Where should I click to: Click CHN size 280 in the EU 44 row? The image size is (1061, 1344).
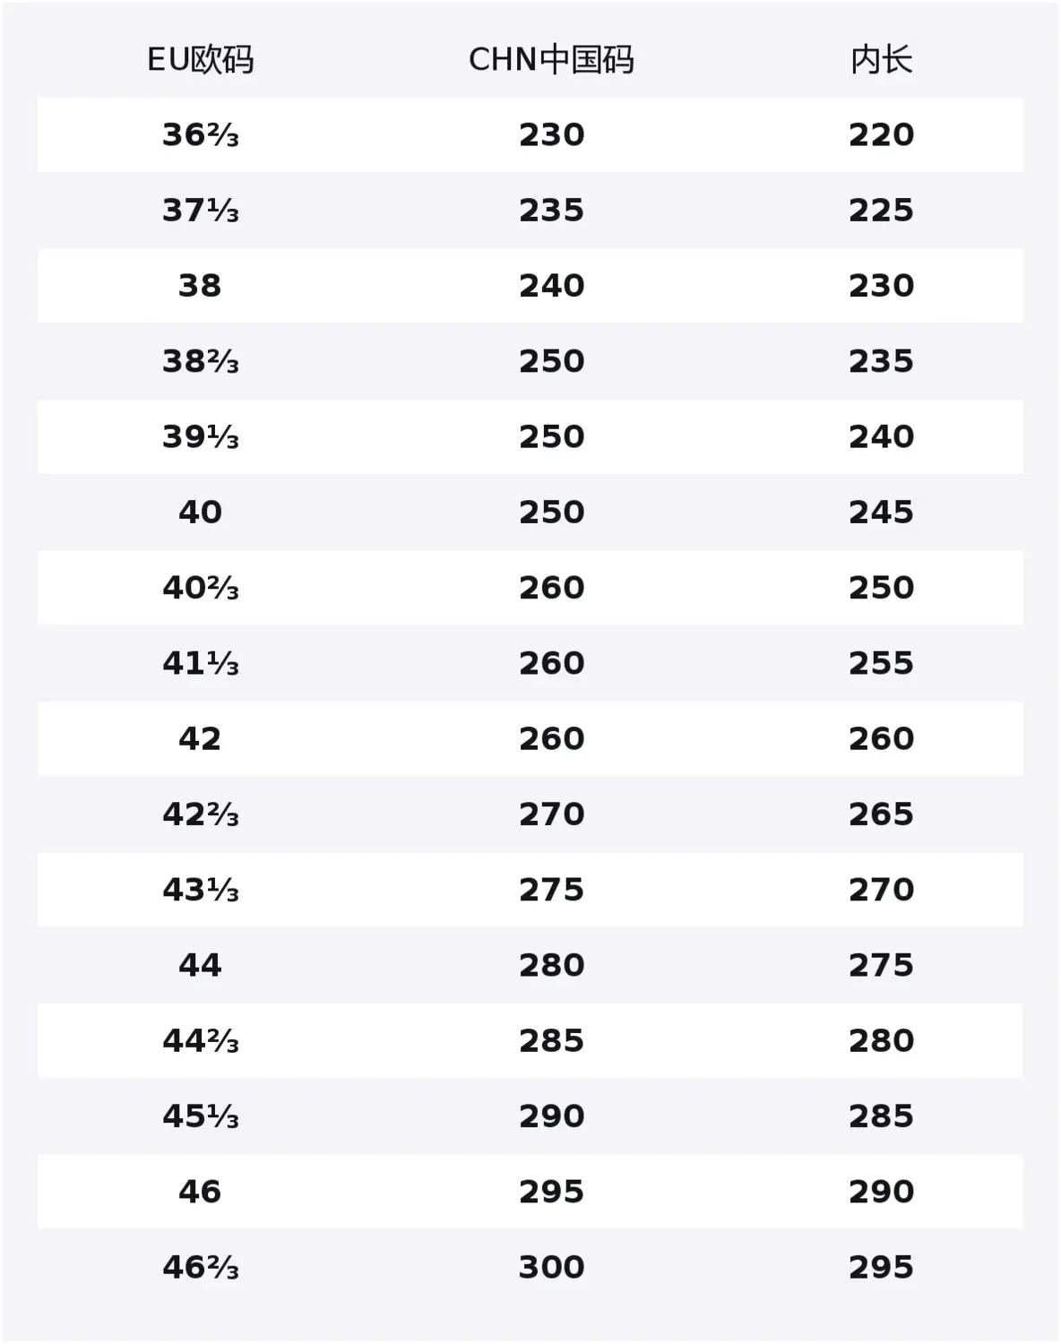point(551,965)
